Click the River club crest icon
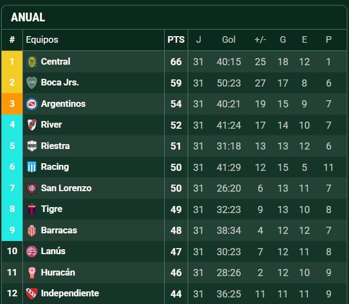Viewport: 349px width, 304px height. [x=32, y=125]
